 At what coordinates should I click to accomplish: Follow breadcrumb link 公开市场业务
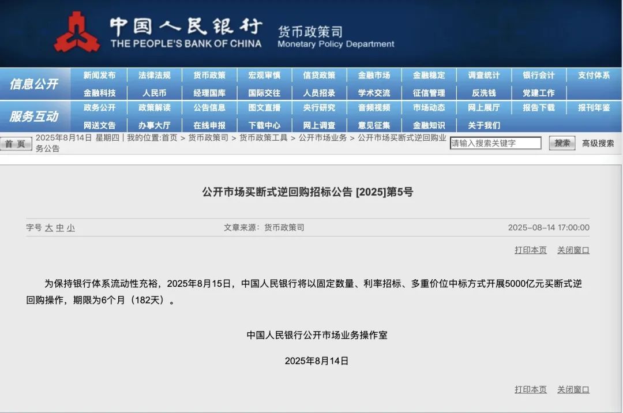coord(322,138)
